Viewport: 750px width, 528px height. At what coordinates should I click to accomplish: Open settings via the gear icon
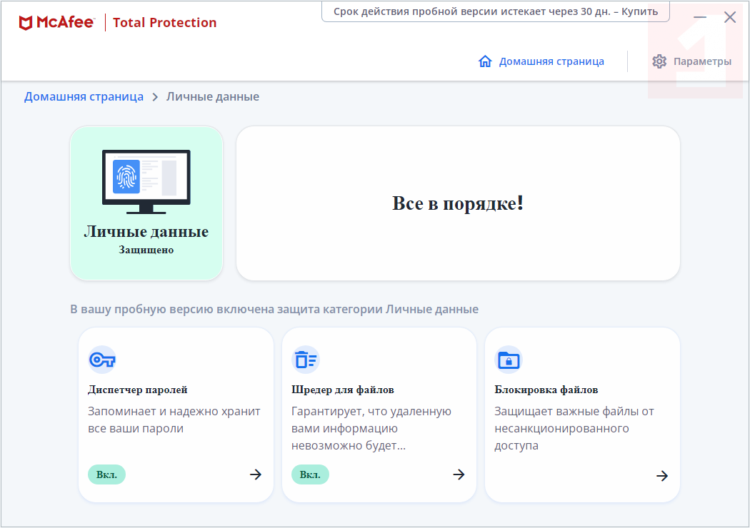tap(659, 61)
